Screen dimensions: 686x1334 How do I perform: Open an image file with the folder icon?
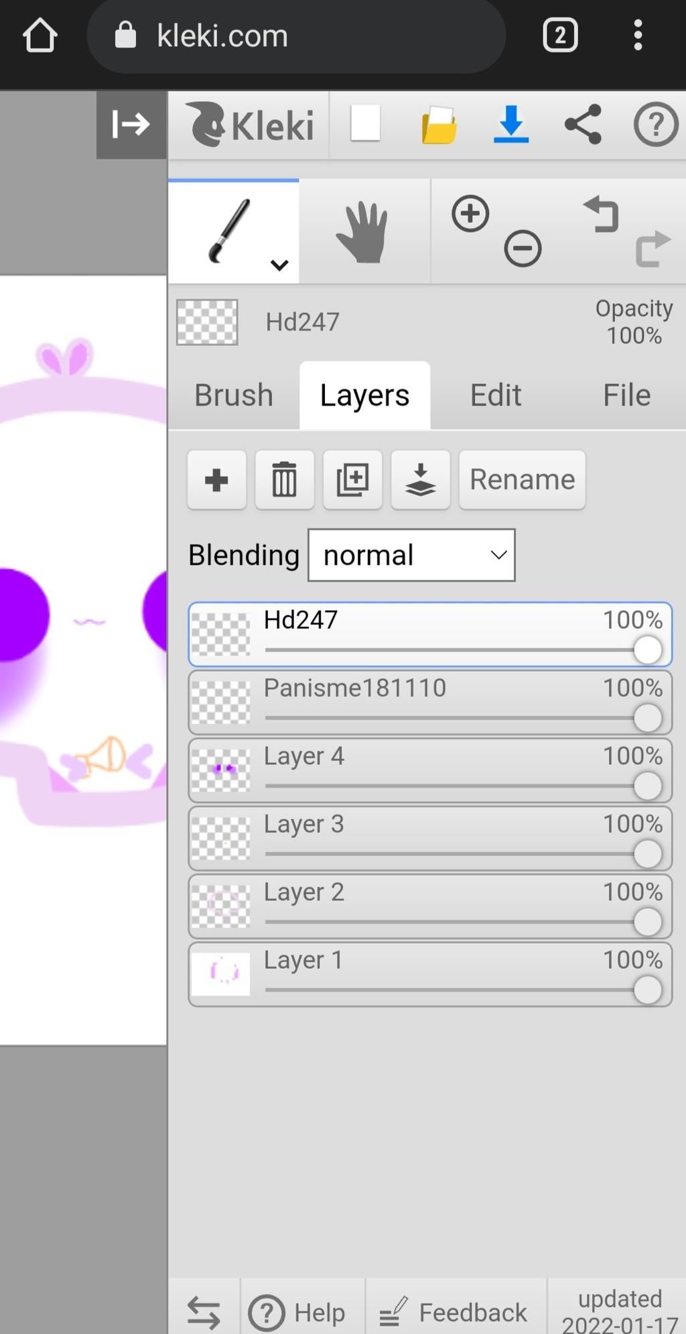pyautogui.click(x=439, y=125)
